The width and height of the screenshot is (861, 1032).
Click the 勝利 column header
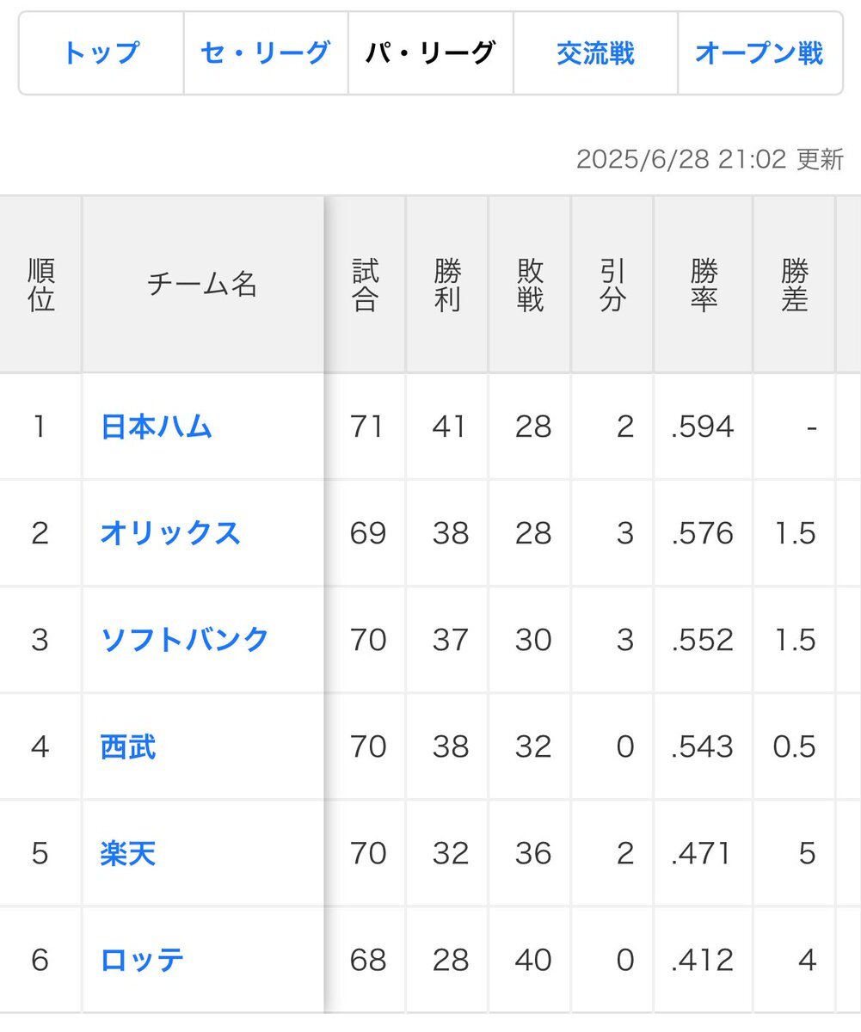click(447, 285)
